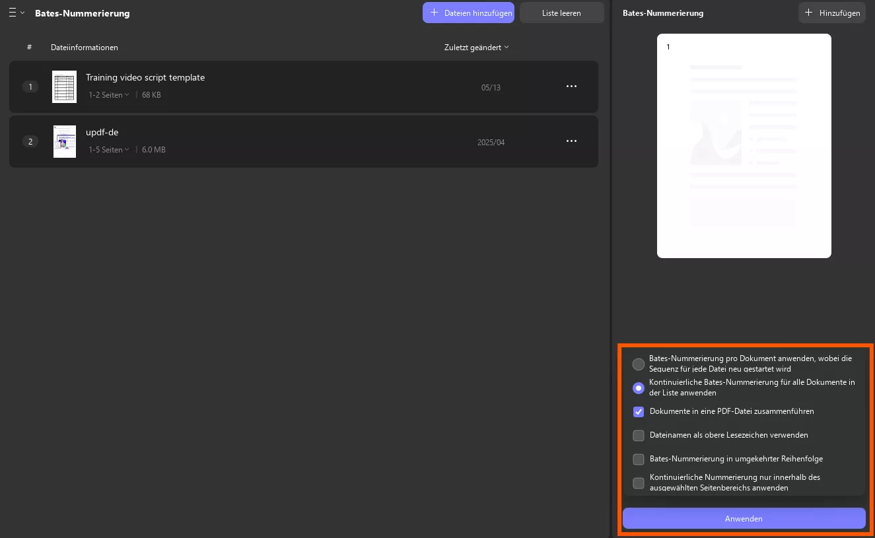
Task: Select thumbnail of Training video script template
Action: [x=64, y=86]
